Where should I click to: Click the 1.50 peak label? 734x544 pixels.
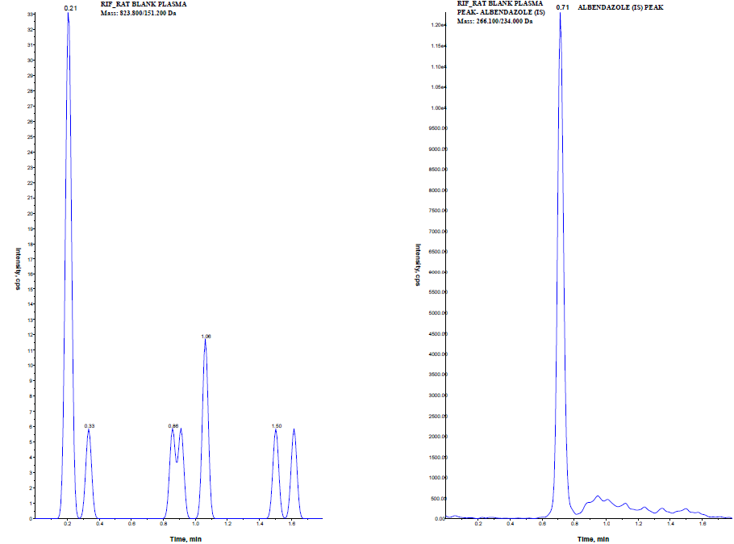[276, 425]
